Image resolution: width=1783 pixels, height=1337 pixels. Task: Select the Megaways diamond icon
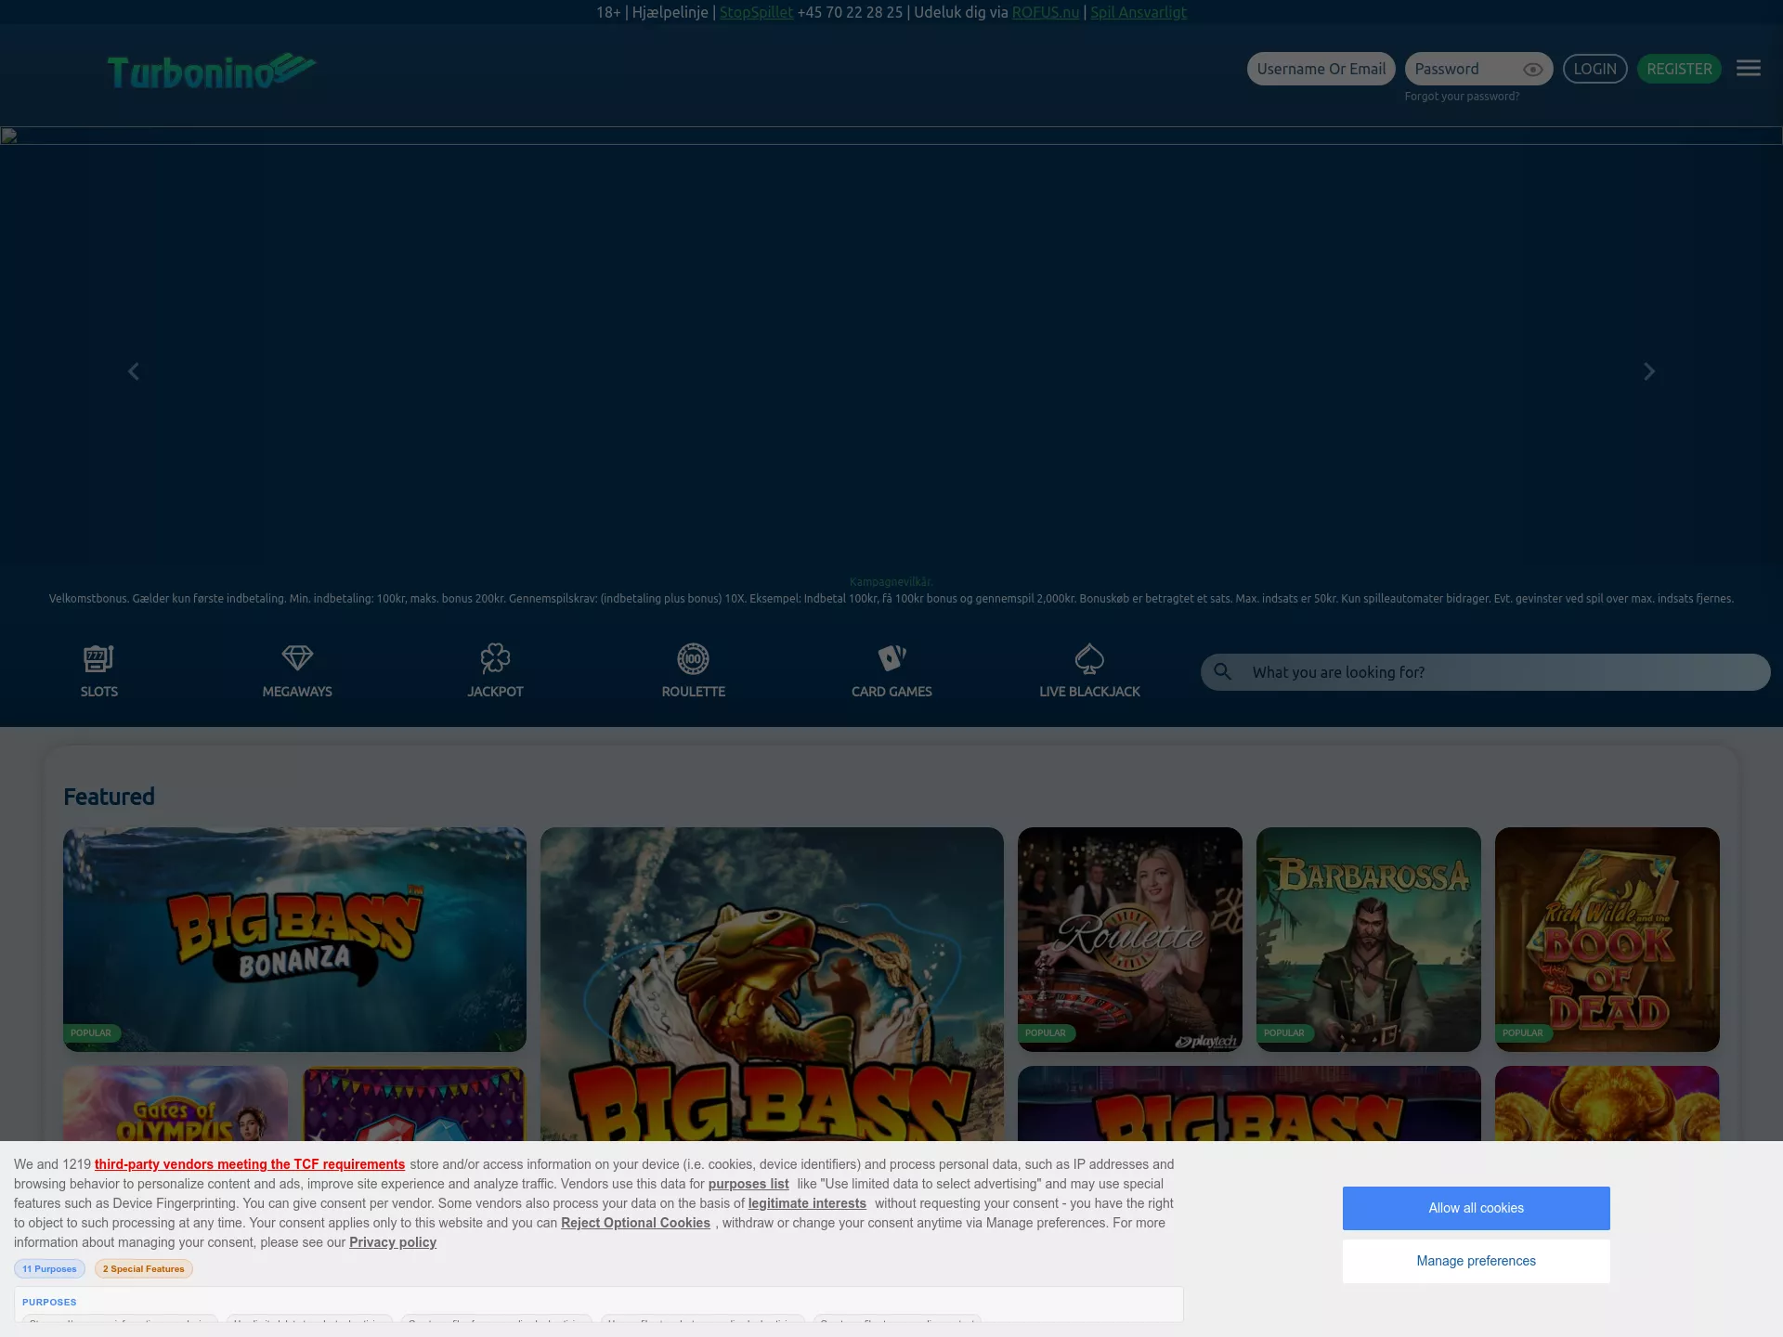coord(297,658)
